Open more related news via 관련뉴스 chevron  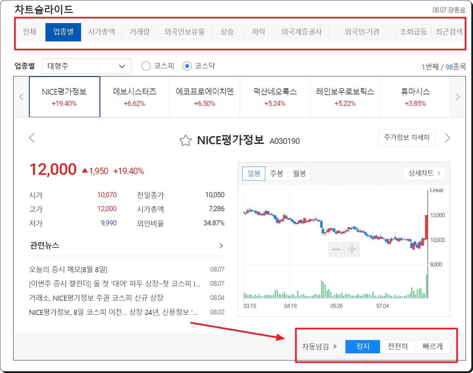point(221,245)
